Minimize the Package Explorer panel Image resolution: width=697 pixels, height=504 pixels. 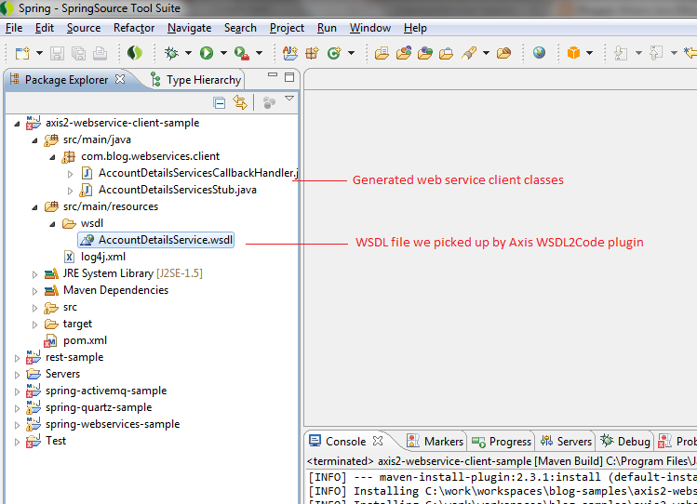[273, 75]
